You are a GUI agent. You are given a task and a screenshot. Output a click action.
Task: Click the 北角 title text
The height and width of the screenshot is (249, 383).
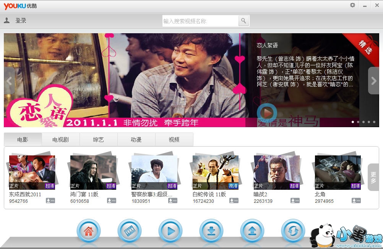320,194
